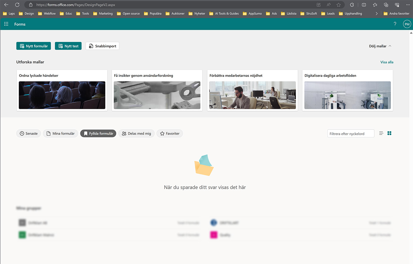Open the Design bookmark folder
Screen dimensions: 413x264
pos(26,14)
